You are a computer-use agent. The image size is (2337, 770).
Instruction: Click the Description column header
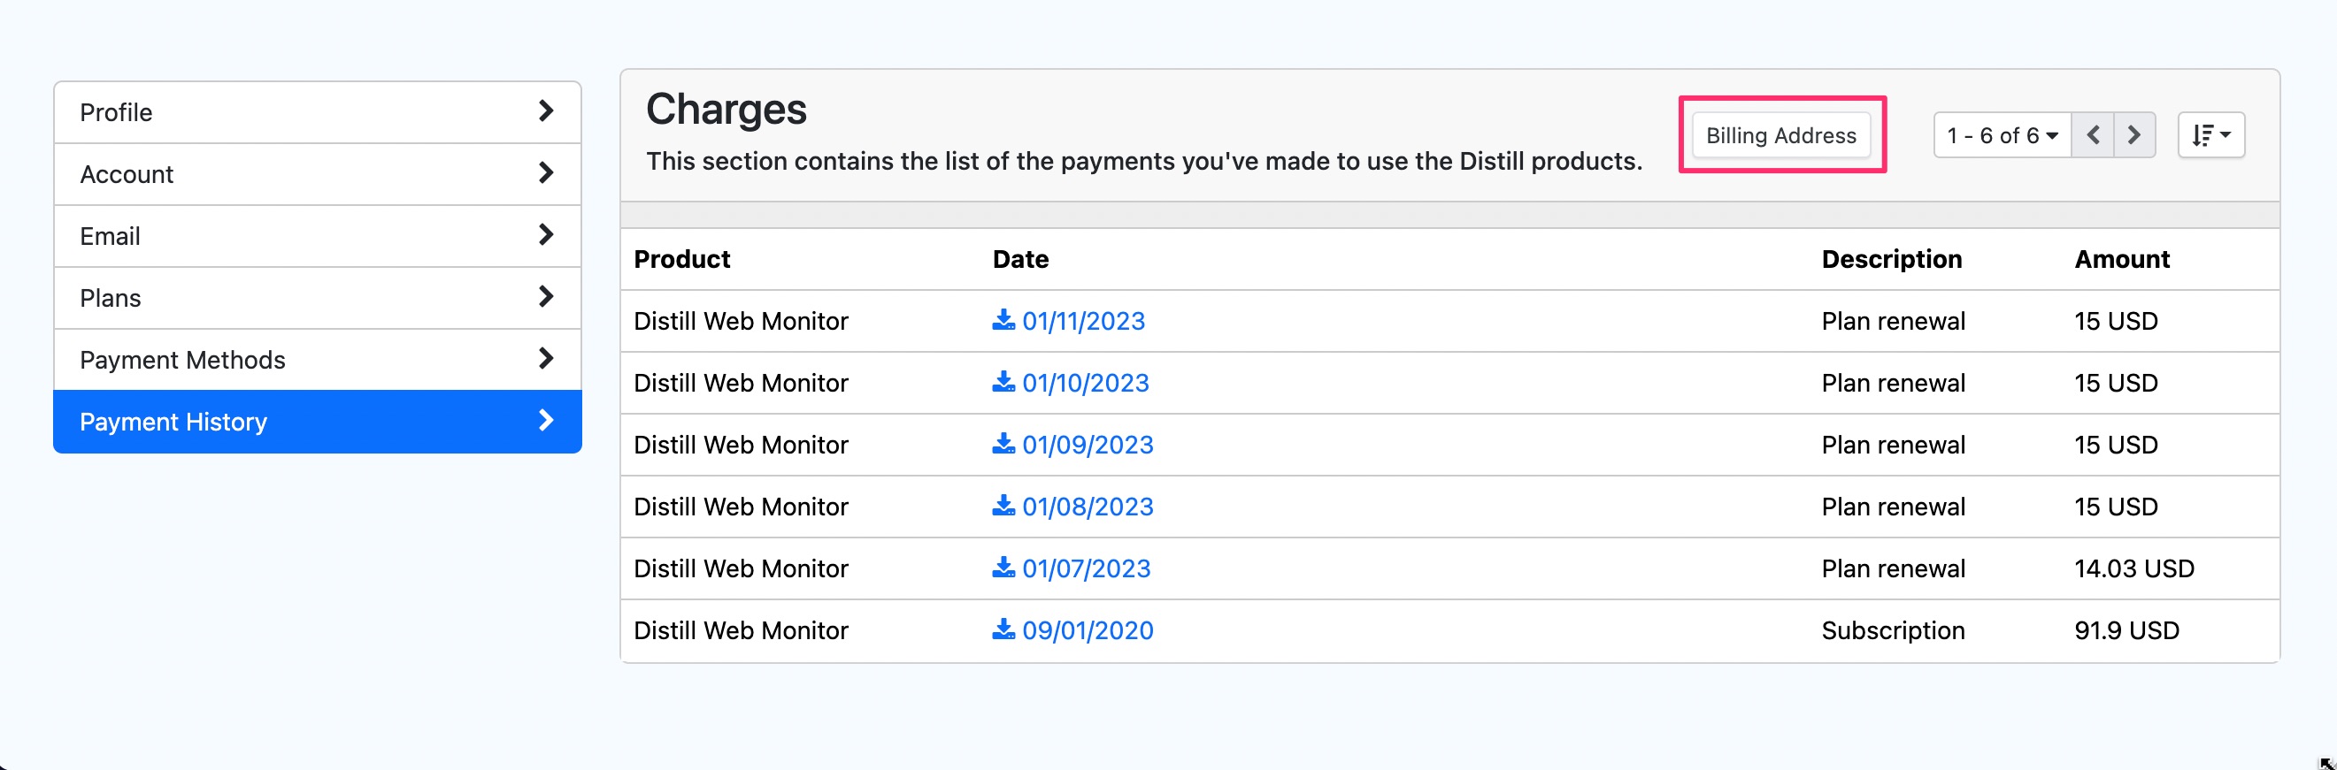pos(1892,259)
